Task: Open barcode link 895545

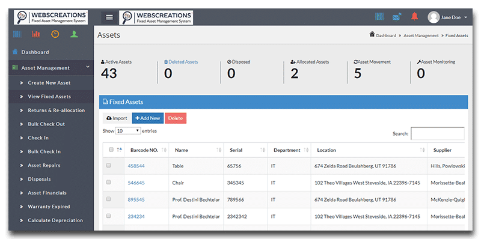Action: [x=136, y=200]
